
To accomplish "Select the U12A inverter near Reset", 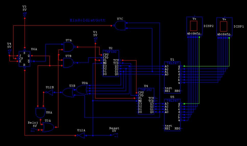I will click(x=81, y=135).
